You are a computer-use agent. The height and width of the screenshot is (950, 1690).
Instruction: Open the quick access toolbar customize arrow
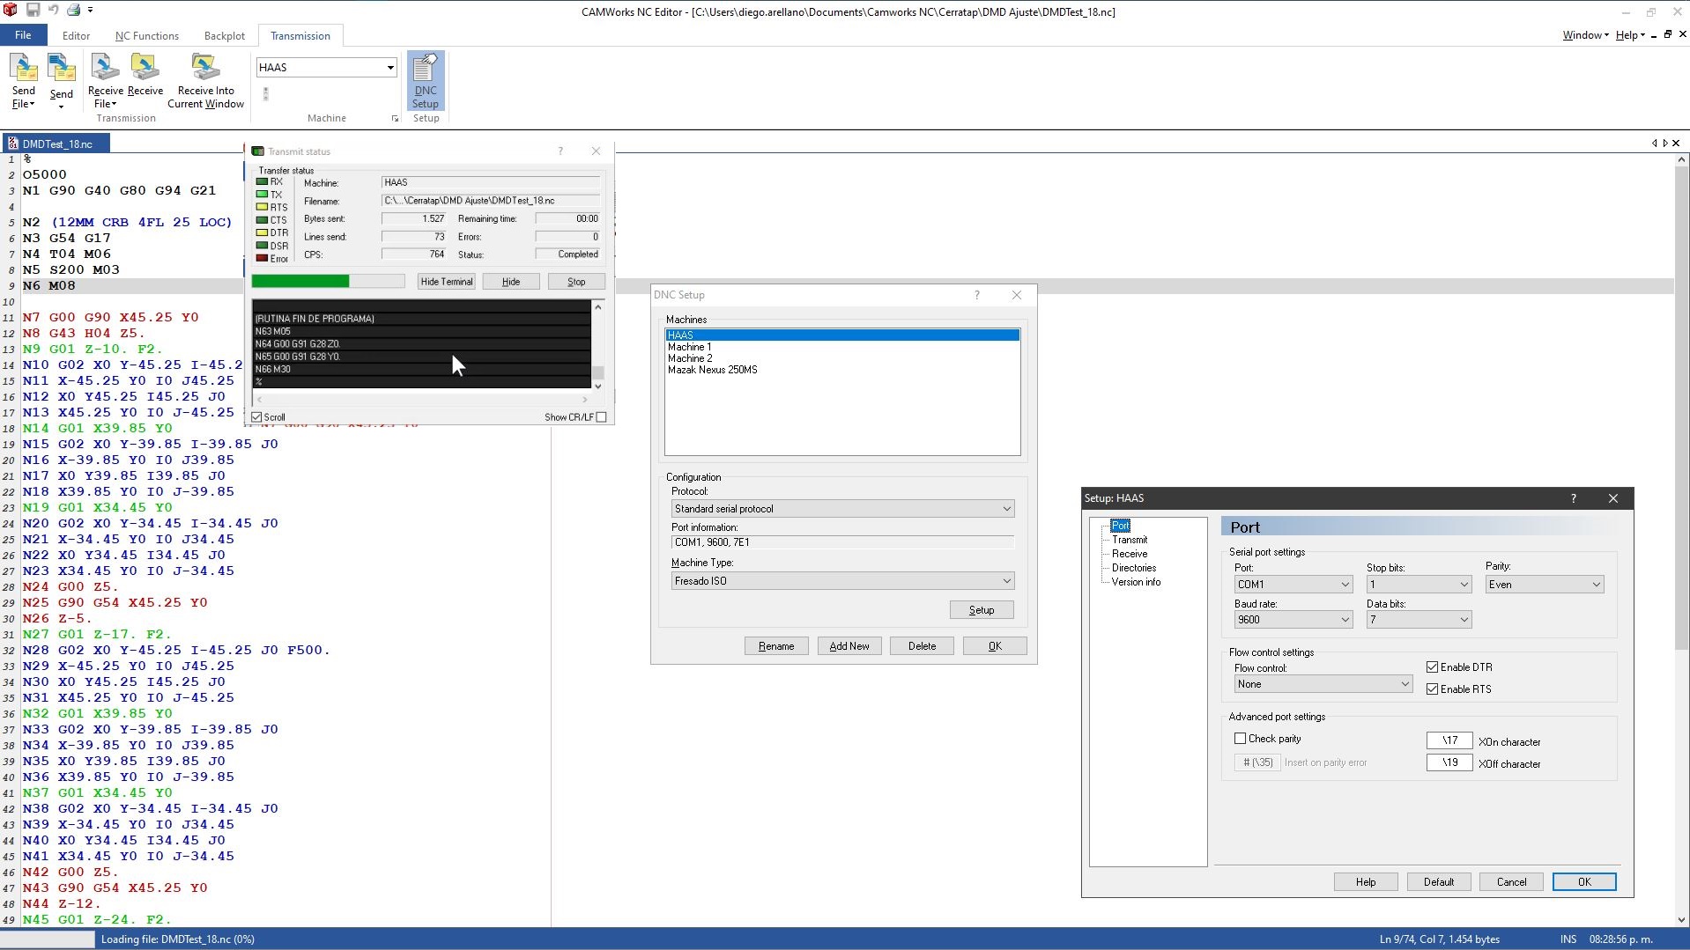[x=90, y=11]
